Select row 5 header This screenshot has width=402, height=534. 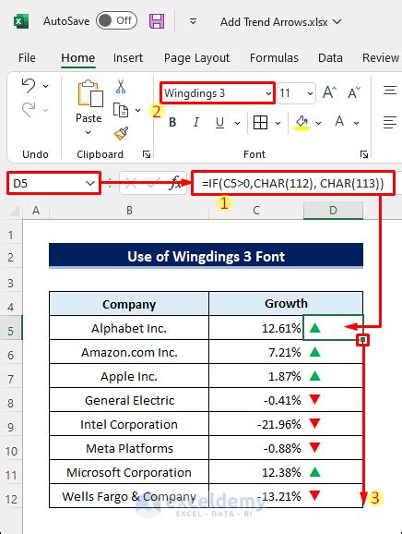tap(11, 331)
